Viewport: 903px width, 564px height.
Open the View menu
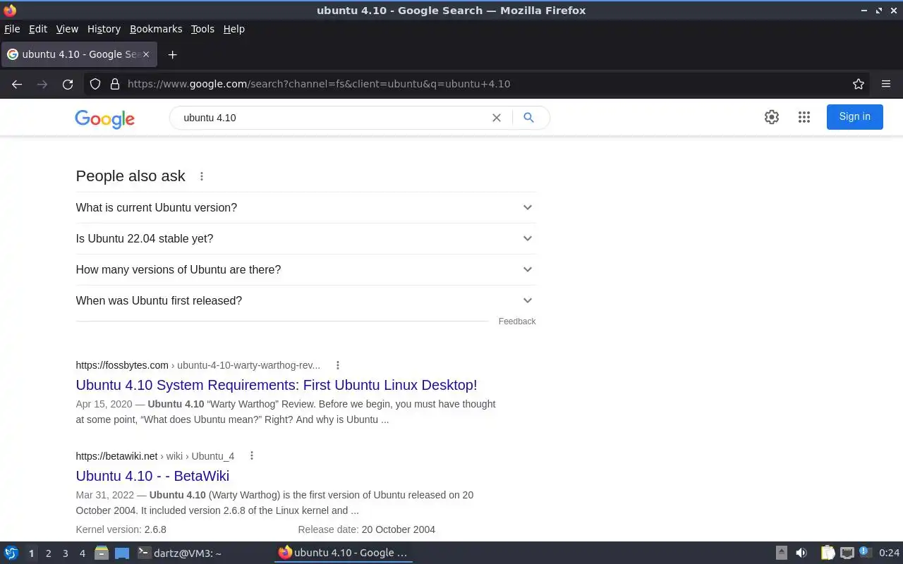pyautogui.click(x=67, y=29)
